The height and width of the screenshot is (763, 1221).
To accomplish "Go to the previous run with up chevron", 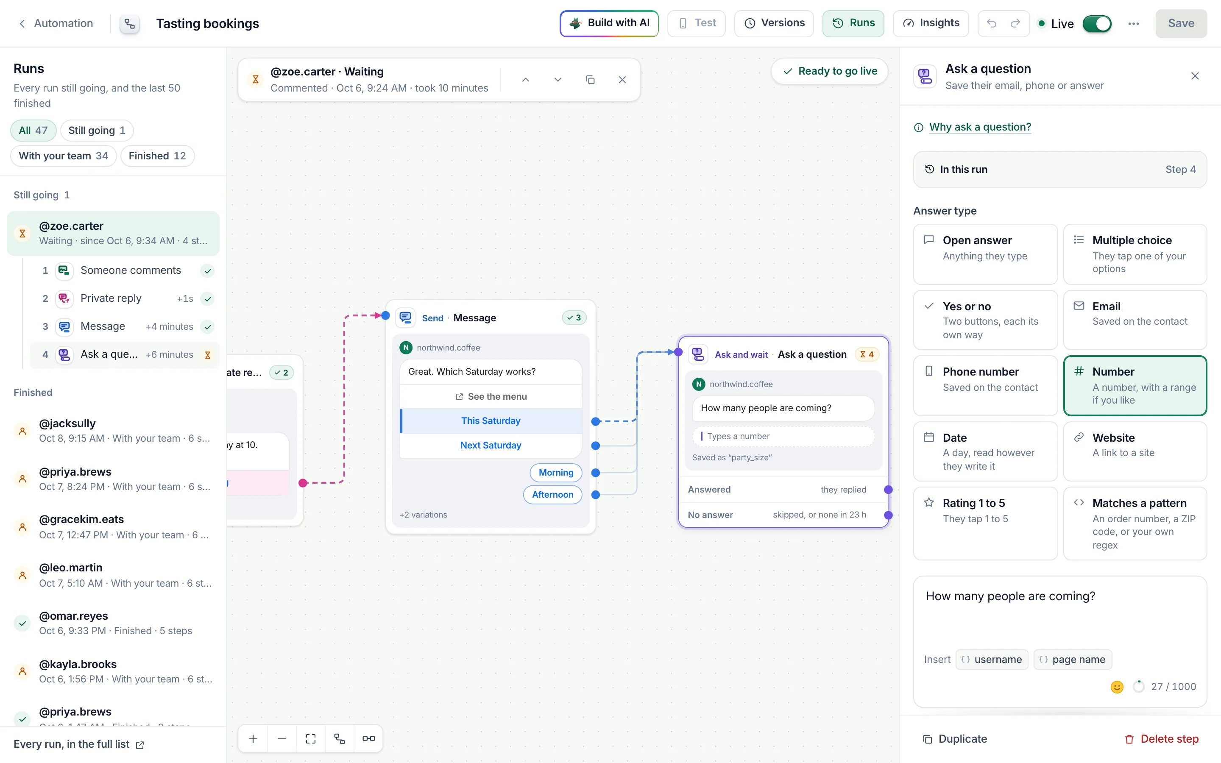I will 525,80.
